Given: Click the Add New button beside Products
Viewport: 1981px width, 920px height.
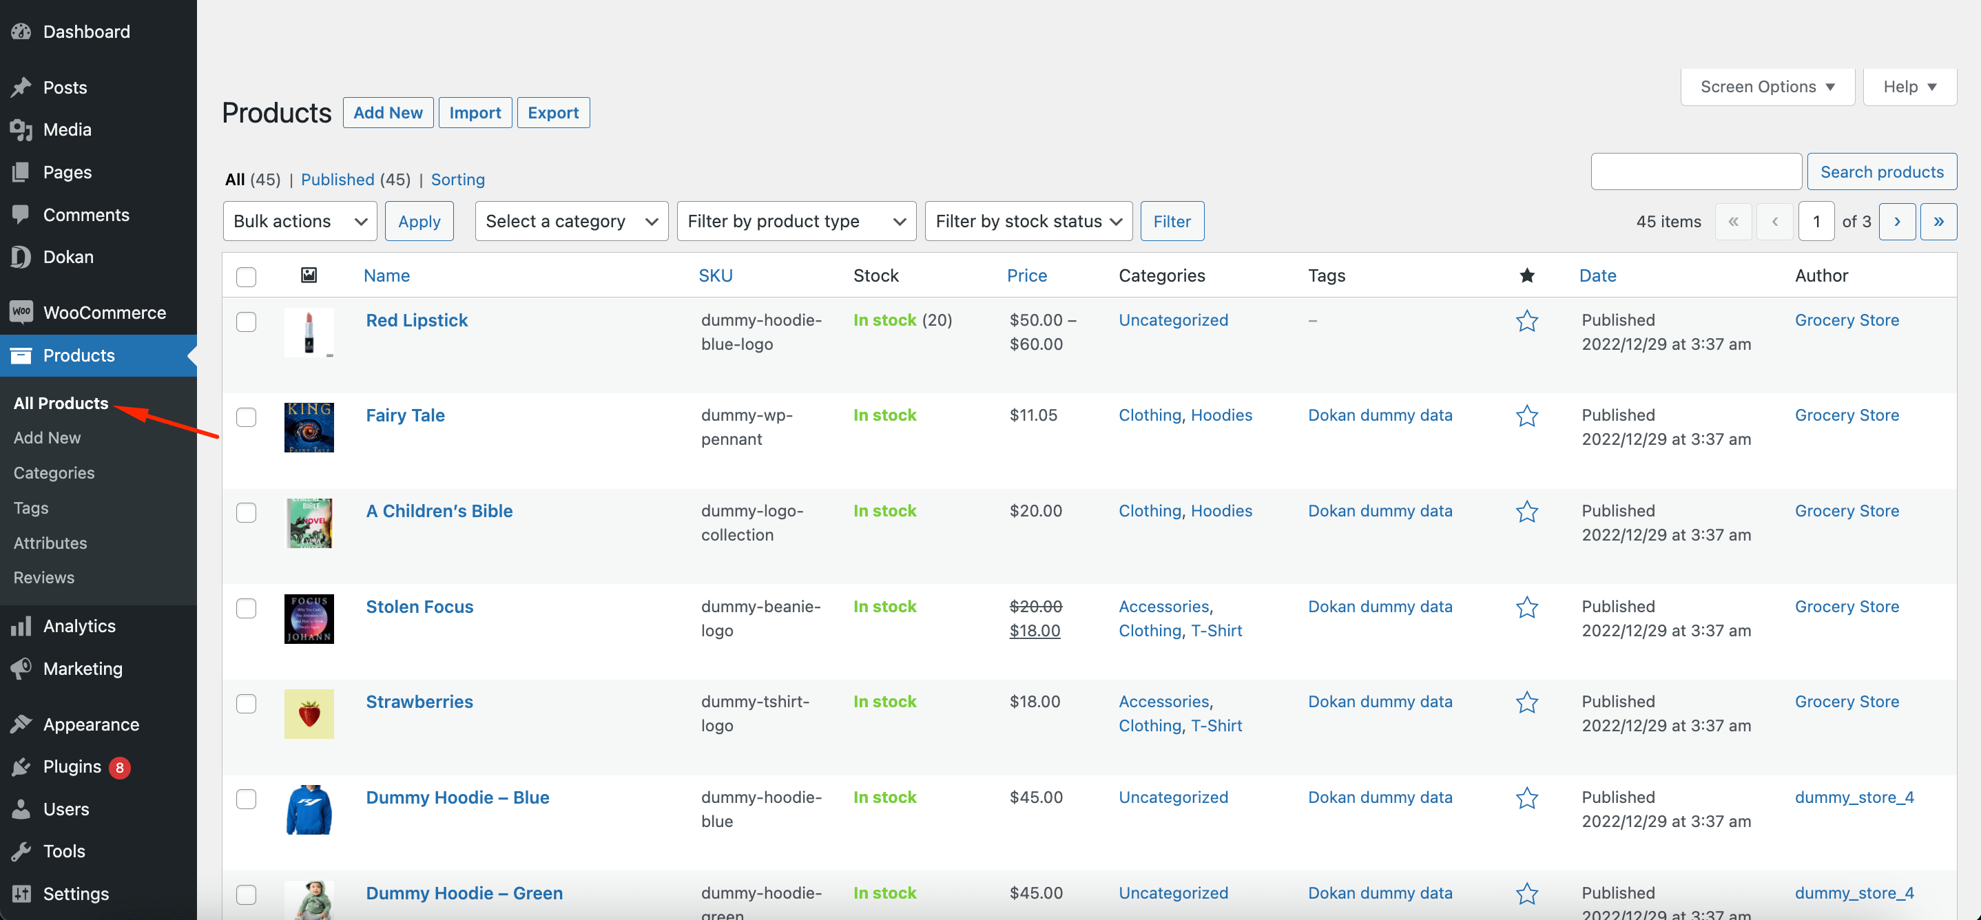Looking at the screenshot, I should [388, 112].
